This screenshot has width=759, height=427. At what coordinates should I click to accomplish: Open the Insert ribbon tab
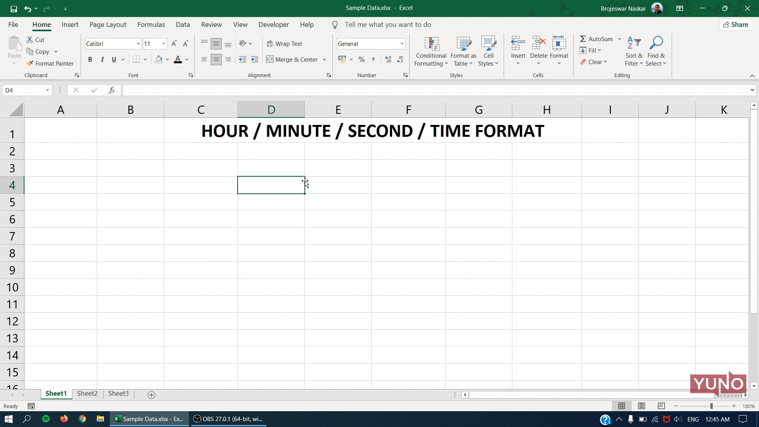70,25
